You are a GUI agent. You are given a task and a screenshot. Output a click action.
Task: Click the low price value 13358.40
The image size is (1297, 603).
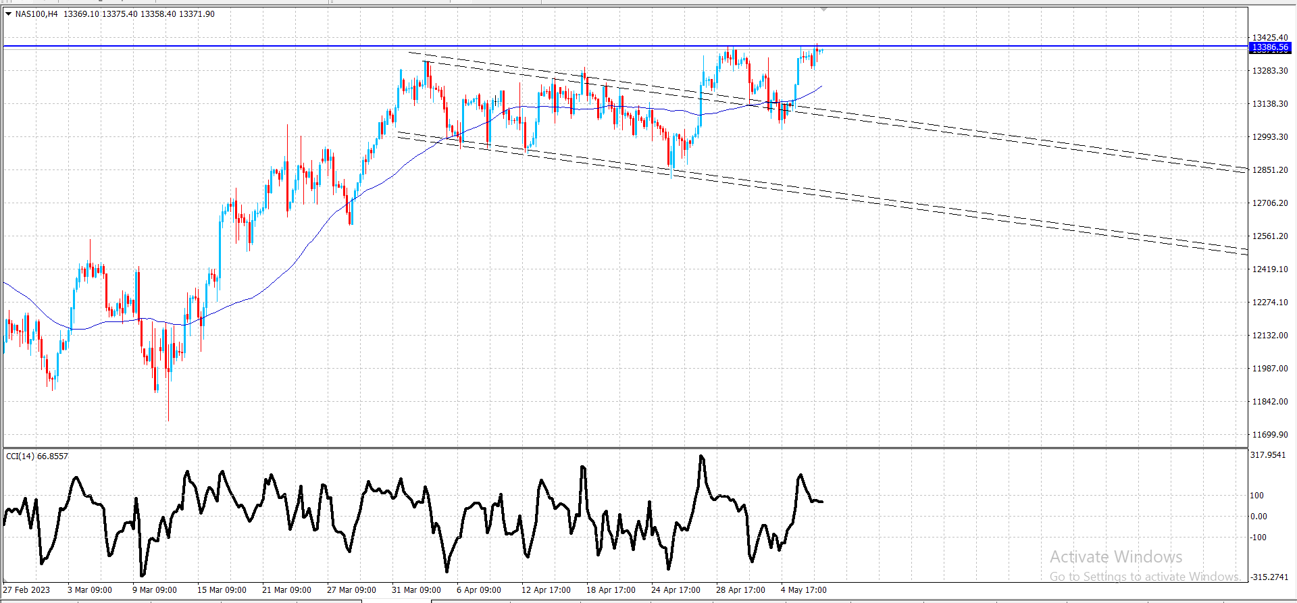point(158,14)
